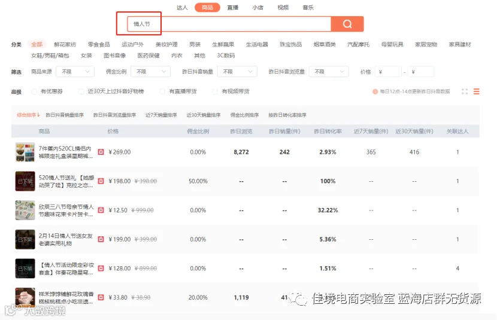This screenshot has width=497, height=320.
Task: Switch to grid view layout icon
Action: tap(465, 92)
